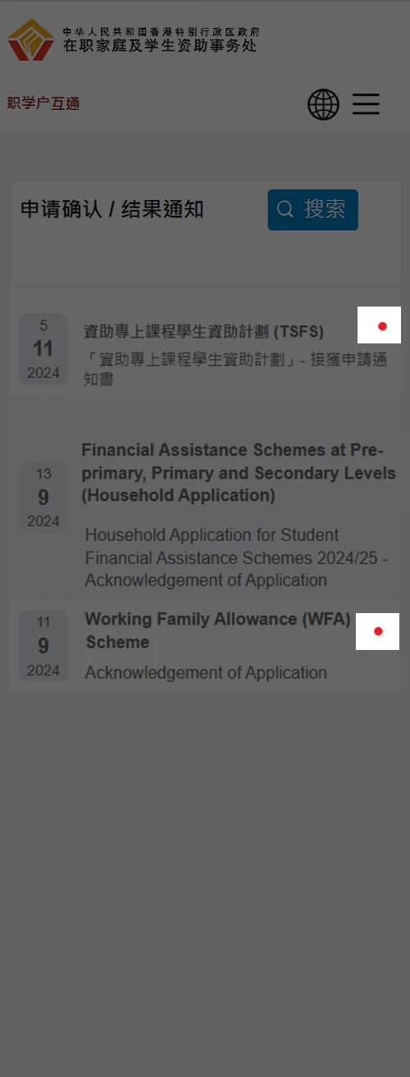Open the 职学户互通 link
This screenshot has height=1077, width=410.
click(43, 103)
